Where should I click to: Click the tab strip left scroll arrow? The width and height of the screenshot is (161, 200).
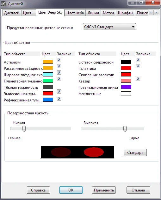point(151,13)
